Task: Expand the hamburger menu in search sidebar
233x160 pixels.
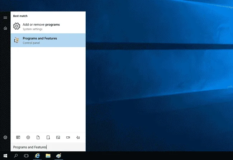Action: click(5, 17)
